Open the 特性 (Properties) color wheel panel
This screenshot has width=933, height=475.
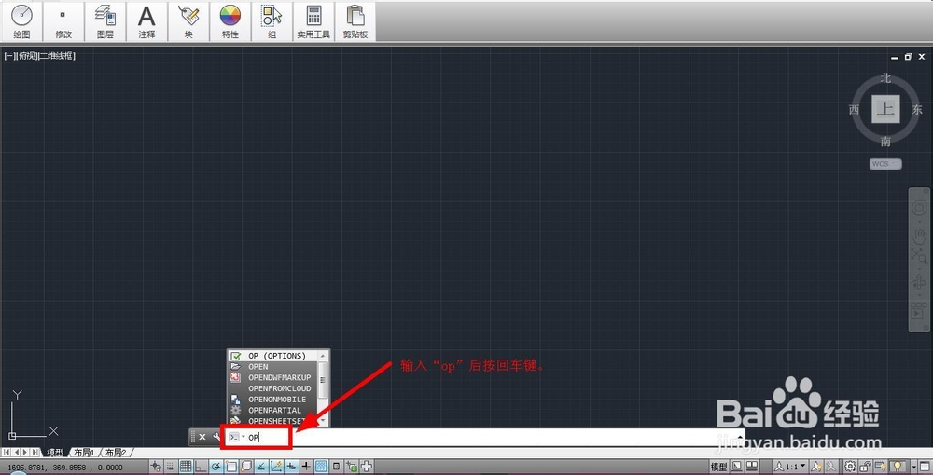230,20
